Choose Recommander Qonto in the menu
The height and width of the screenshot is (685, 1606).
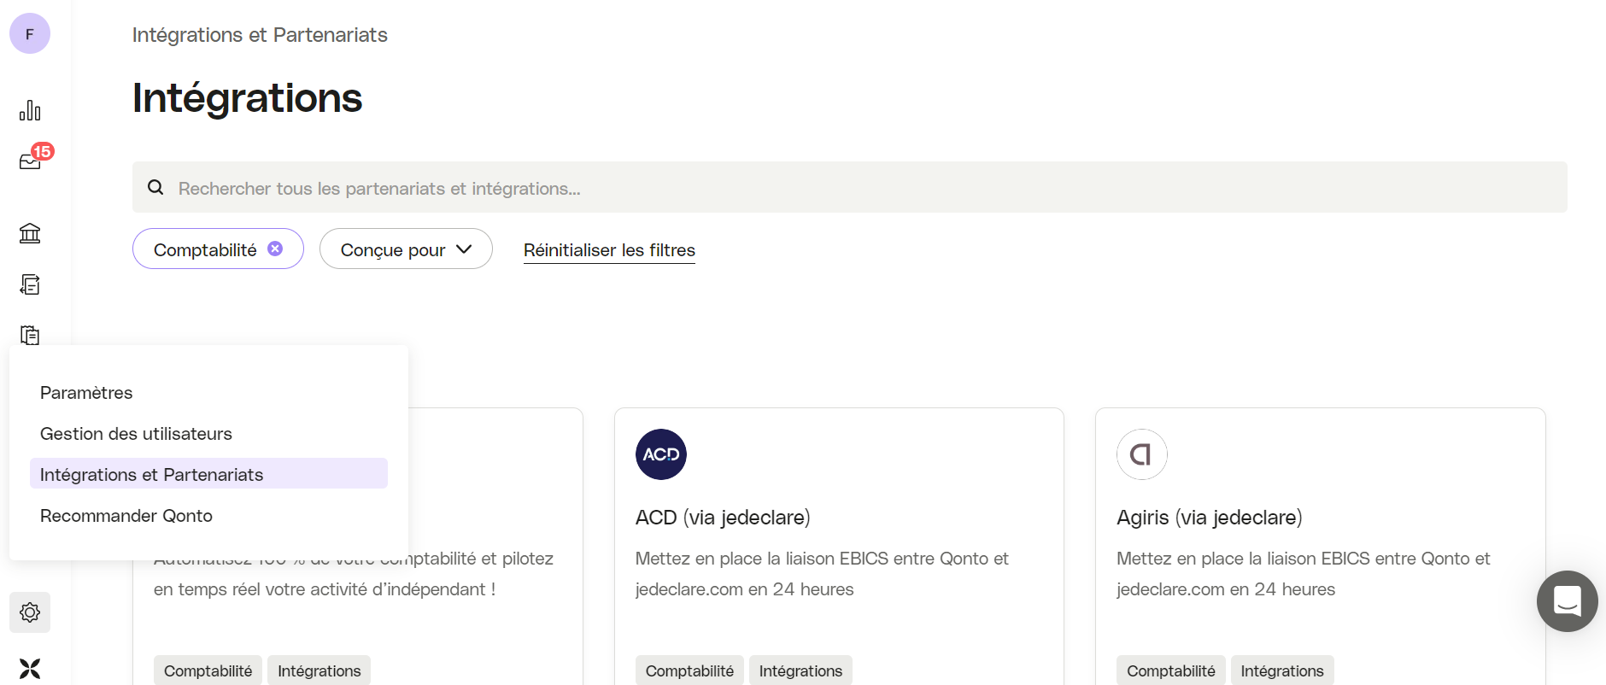pyautogui.click(x=208, y=516)
